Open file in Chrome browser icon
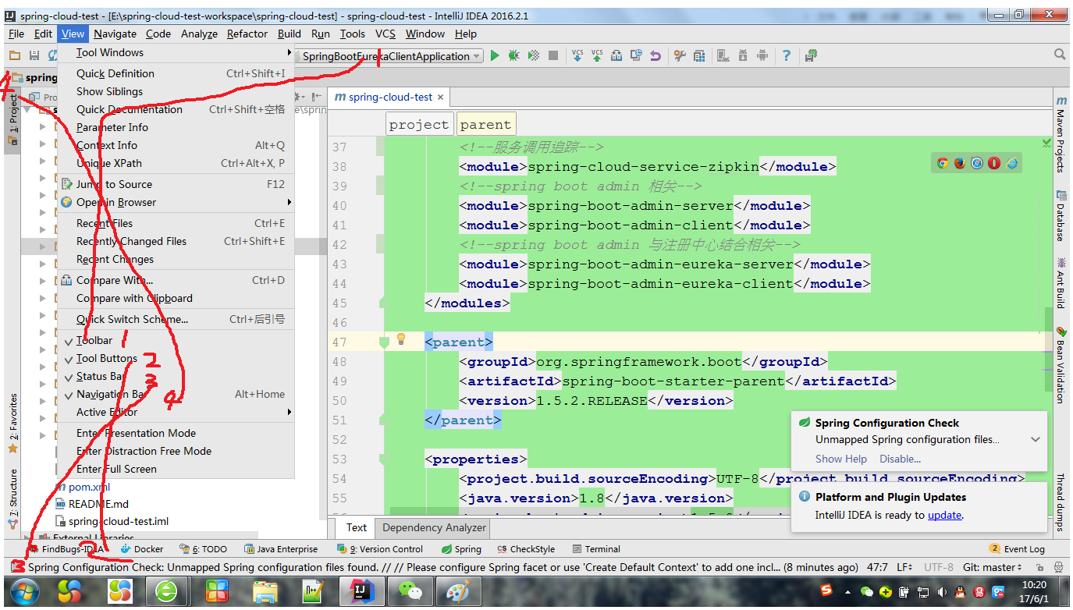 coord(943,163)
